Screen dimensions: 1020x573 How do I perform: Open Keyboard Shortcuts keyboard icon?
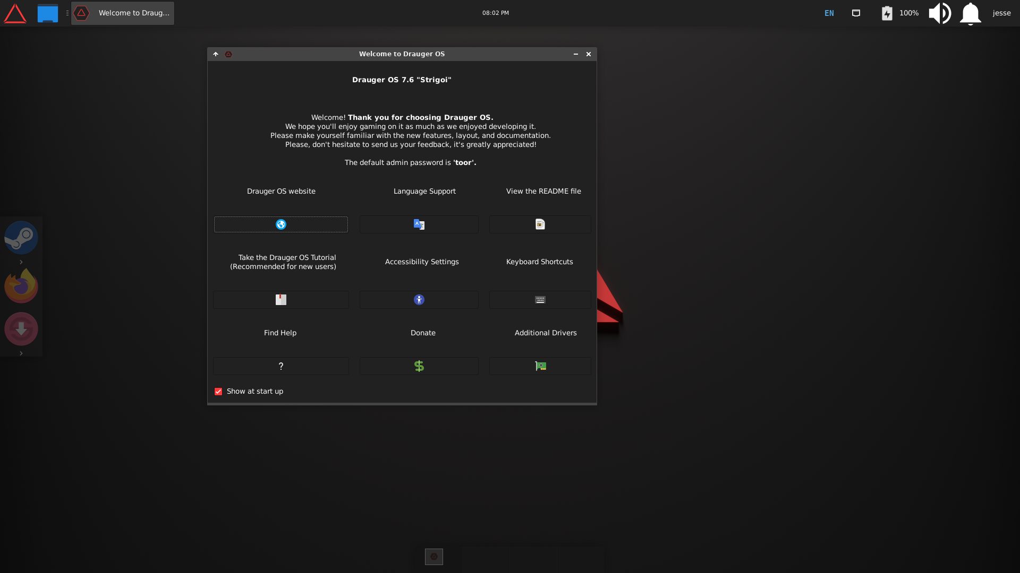(540, 300)
